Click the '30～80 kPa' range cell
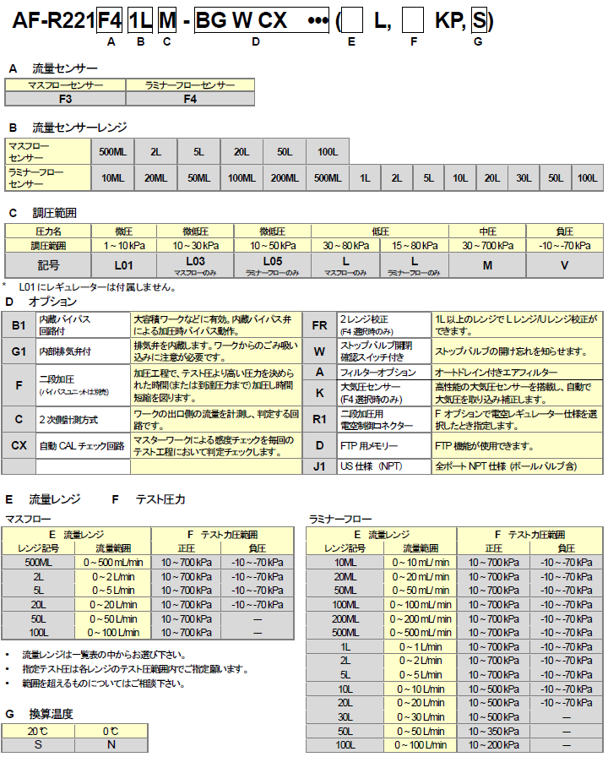The image size is (608, 757). [x=346, y=245]
